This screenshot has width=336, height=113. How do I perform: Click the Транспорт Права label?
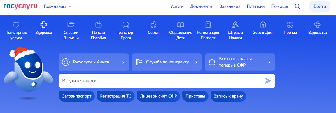coord(126,35)
